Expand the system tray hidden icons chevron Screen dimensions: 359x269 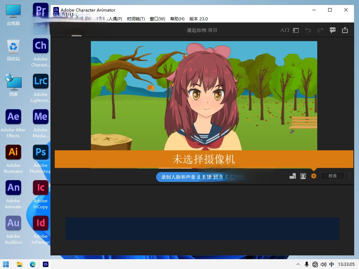(x=298, y=264)
